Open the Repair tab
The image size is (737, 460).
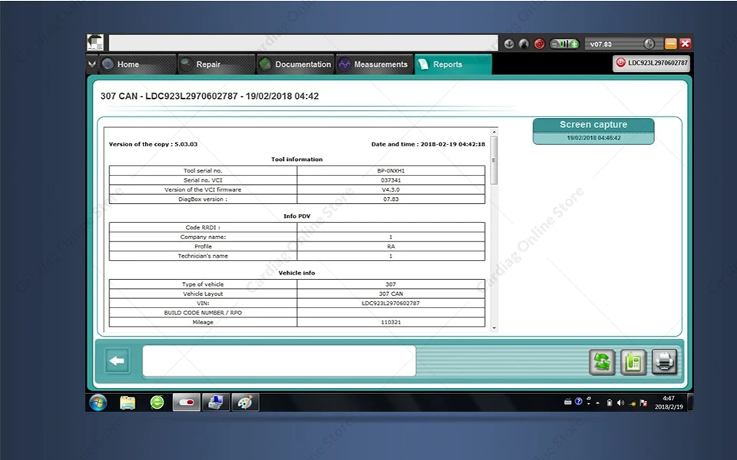tap(216, 64)
